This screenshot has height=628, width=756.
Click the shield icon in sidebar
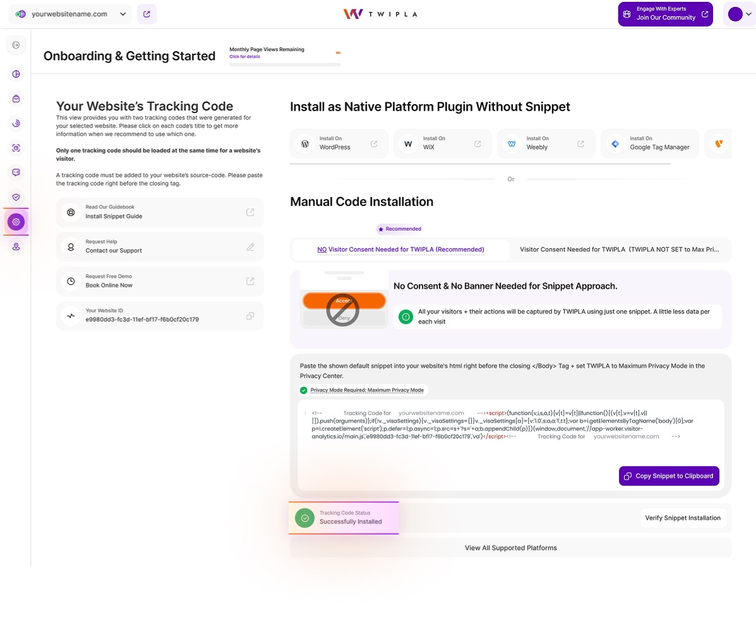(x=16, y=197)
